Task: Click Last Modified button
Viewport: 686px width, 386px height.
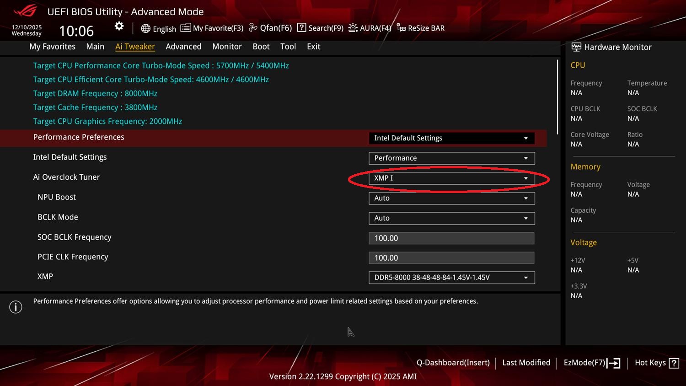Action: click(x=526, y=363)
